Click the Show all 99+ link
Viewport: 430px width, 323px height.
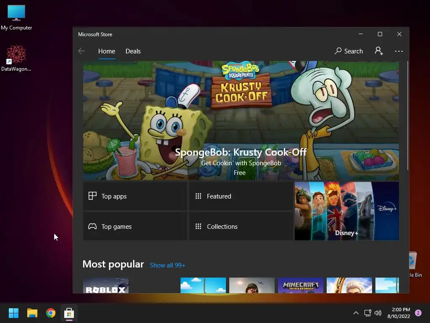(x=168, y=265)
